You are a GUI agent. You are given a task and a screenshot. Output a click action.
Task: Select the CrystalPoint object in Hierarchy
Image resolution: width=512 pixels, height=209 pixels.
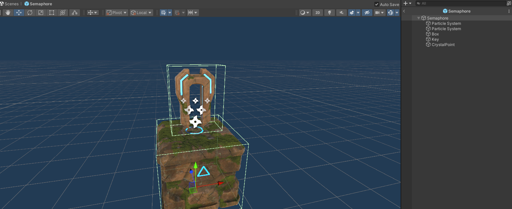click(443, 45)
